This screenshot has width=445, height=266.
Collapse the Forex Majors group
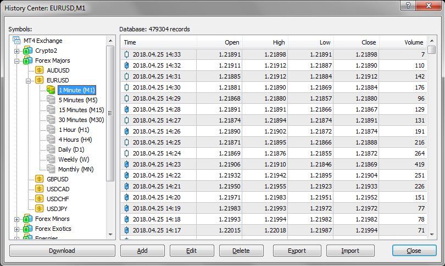pyautogui.click(x=16, y=61)
